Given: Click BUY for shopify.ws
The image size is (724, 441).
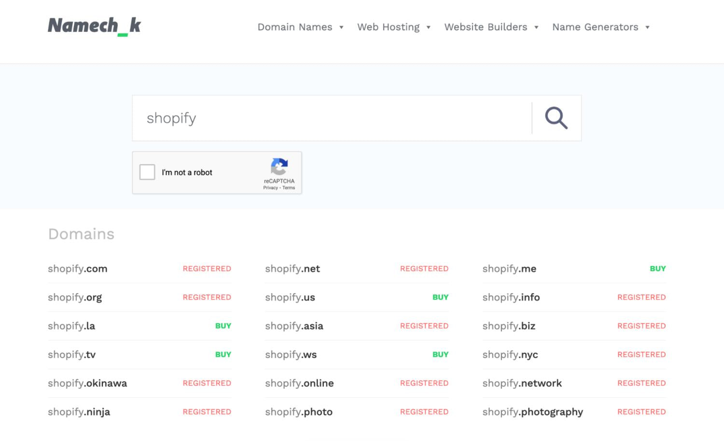Looking at the screenshot, I should click(x=440, y=354).
